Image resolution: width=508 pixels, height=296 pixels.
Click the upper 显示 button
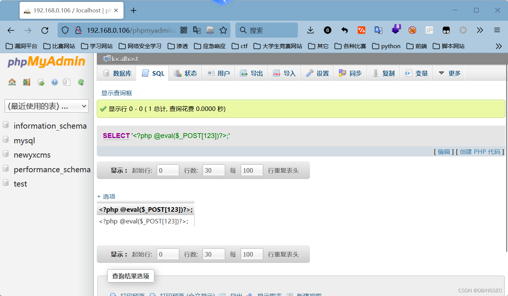tap(119, 170)
